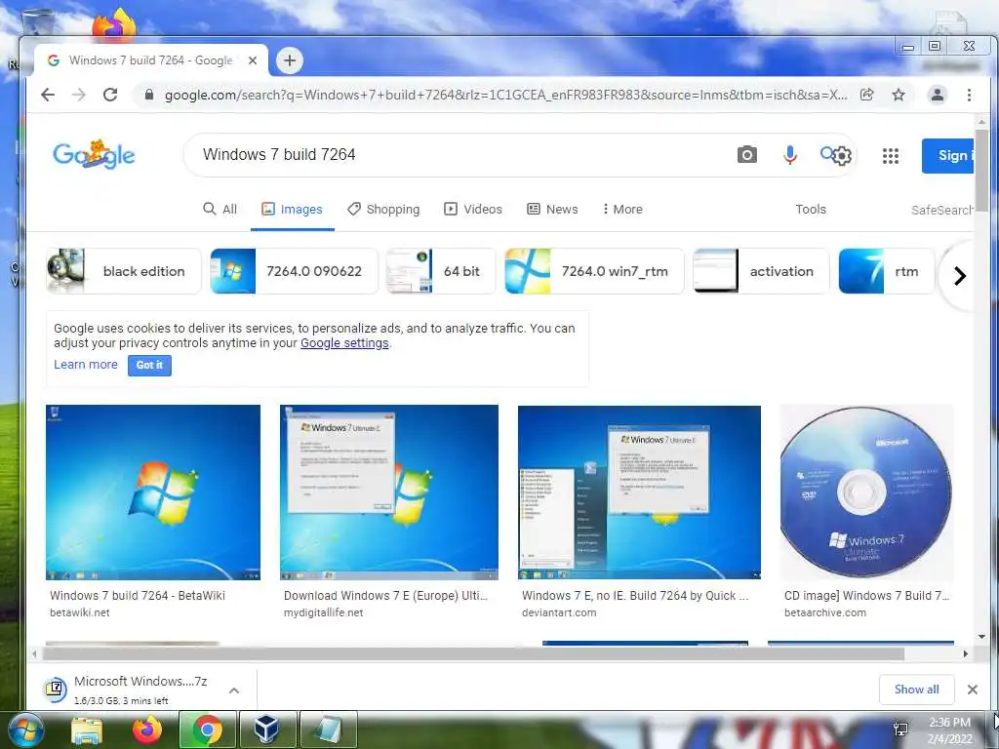Open the Videos tab
The image size is (999, 749).
(473, 209)
